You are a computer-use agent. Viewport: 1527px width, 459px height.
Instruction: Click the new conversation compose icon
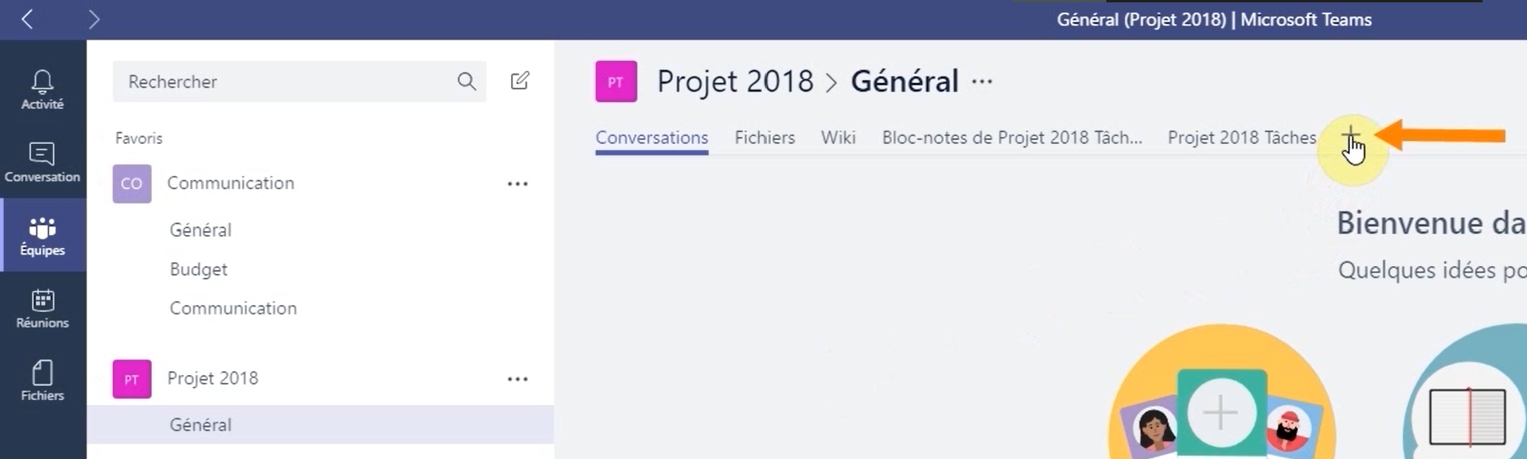(x=520, y=81)
